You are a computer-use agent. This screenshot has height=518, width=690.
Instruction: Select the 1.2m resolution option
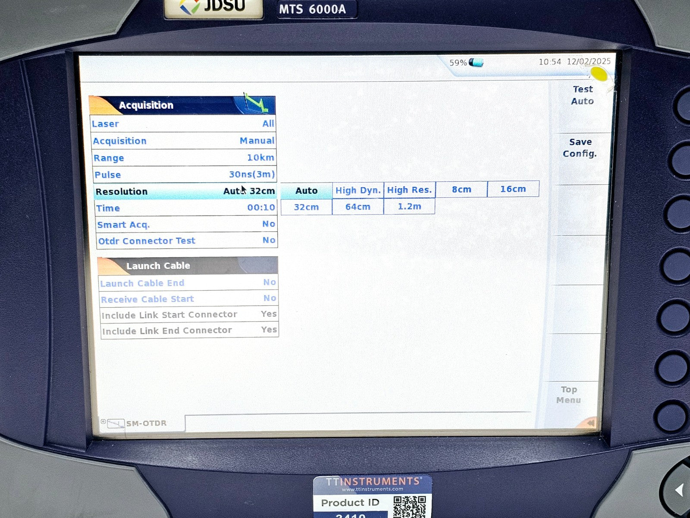(409, 207)
